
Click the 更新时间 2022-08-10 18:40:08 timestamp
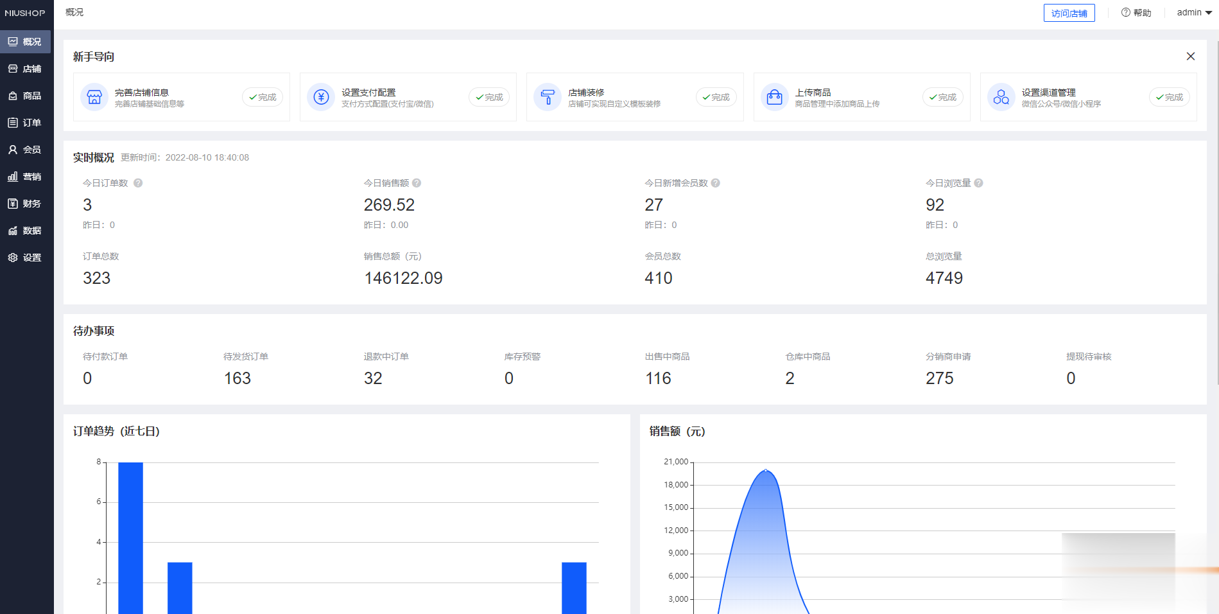click(185, 157)
